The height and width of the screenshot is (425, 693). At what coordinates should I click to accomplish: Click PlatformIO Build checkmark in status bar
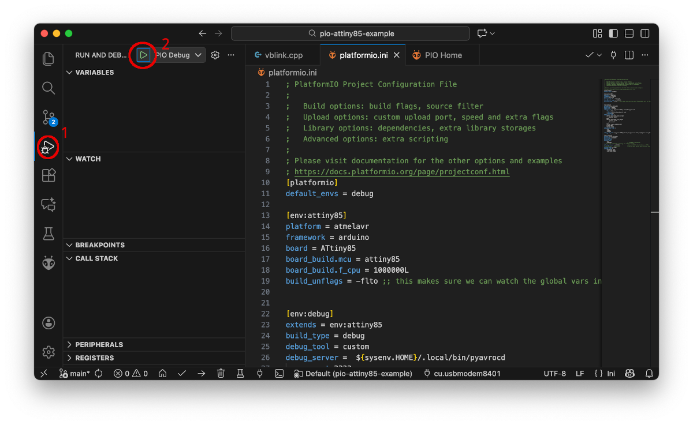182,374
